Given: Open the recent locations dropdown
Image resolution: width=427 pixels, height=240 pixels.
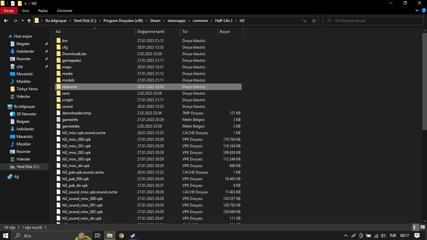Looking at the screenshot, I should (23, 21).
